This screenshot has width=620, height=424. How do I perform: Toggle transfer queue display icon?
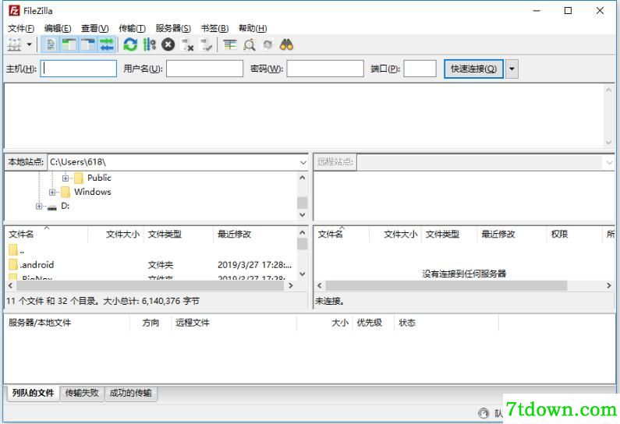coord(106,44)
